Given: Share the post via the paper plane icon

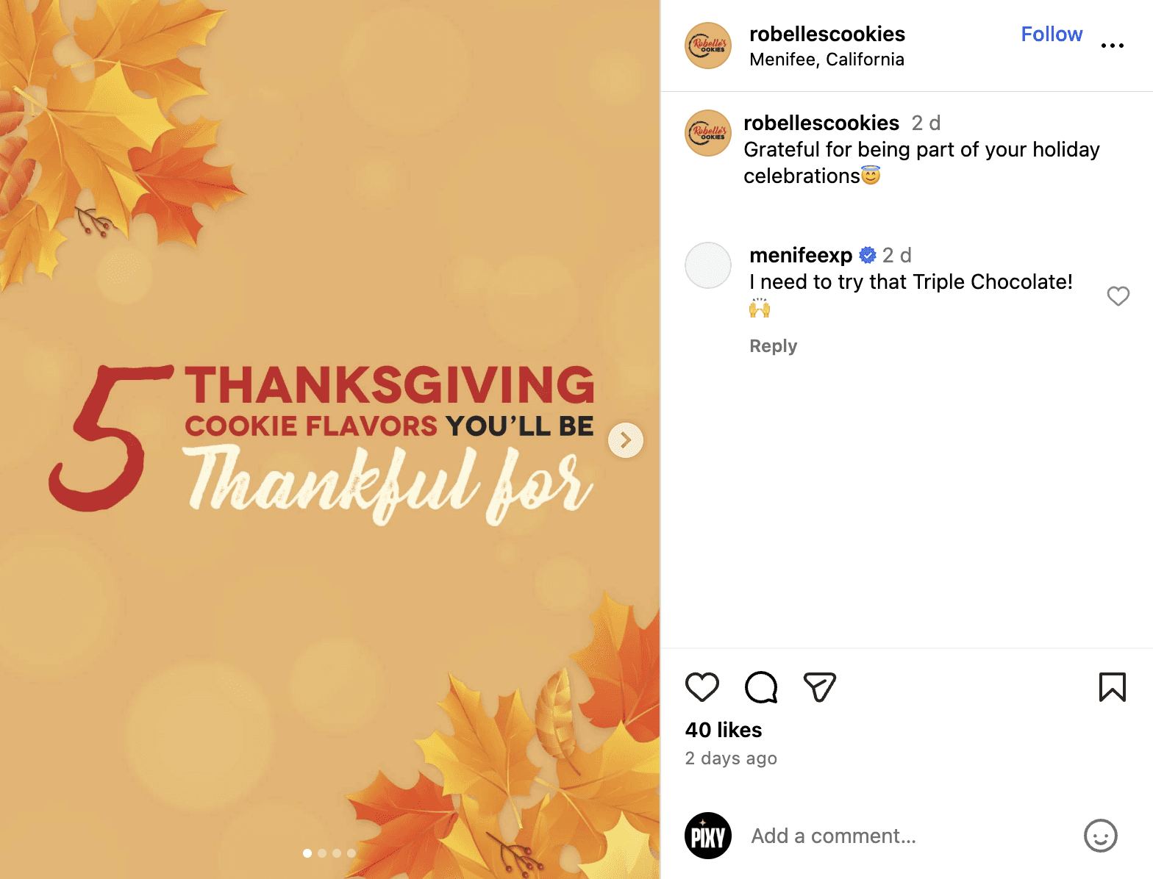Looking at the screenshot, I should pos(819,687).
